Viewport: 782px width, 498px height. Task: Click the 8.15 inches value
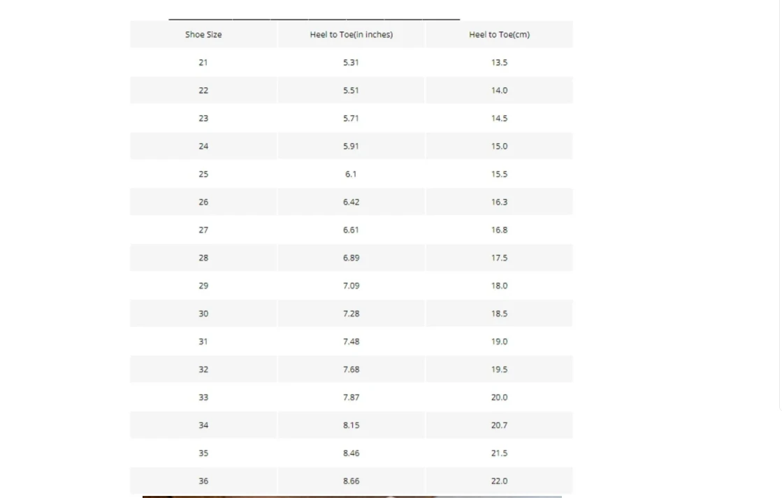[x=351, y=425]
